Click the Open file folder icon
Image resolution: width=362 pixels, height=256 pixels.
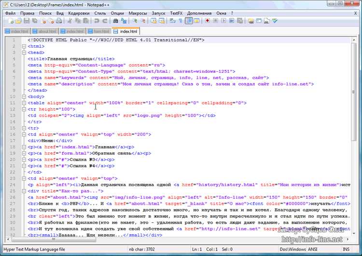[x=18, y=21]
